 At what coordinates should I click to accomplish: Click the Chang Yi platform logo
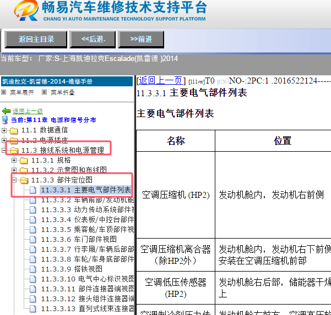pos(26,10)
